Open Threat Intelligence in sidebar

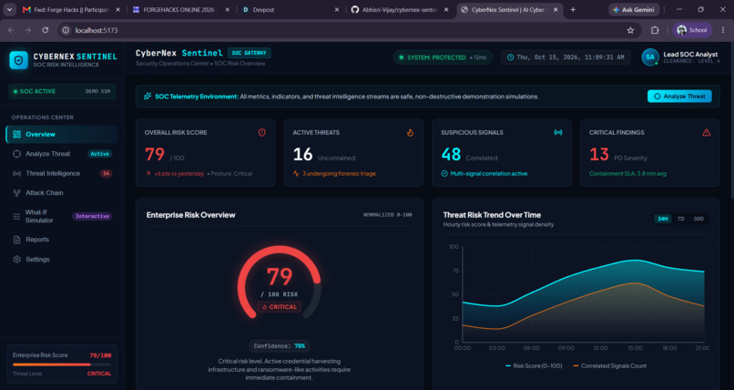[x=62, y=173]
